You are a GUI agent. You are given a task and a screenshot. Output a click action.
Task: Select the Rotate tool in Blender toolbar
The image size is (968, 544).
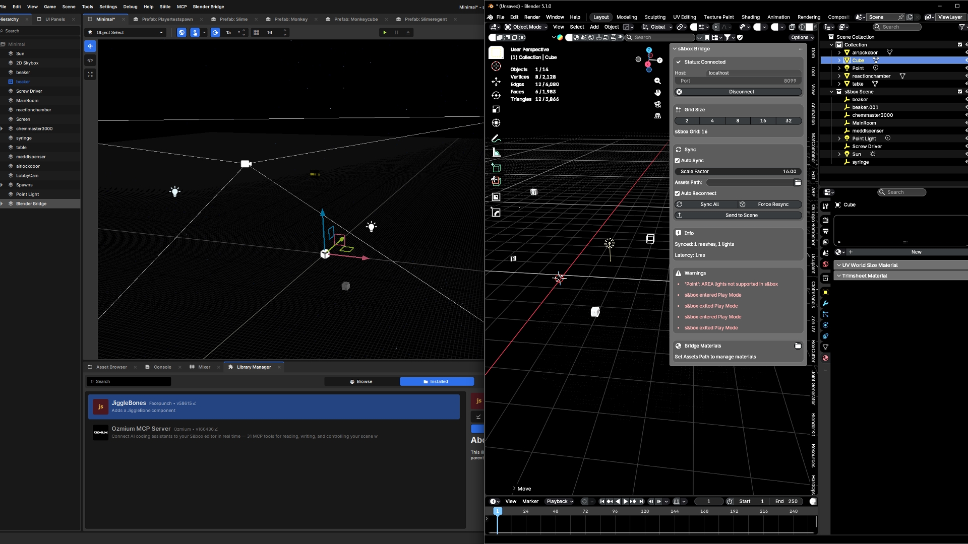tap(496, 95)
